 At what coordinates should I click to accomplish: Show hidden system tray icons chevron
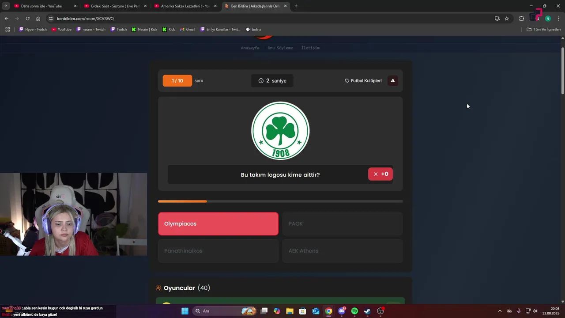pos(500,311)
